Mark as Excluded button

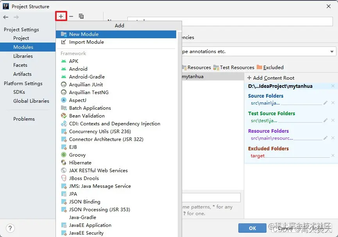pyautogui.click(x=270, y=68)
